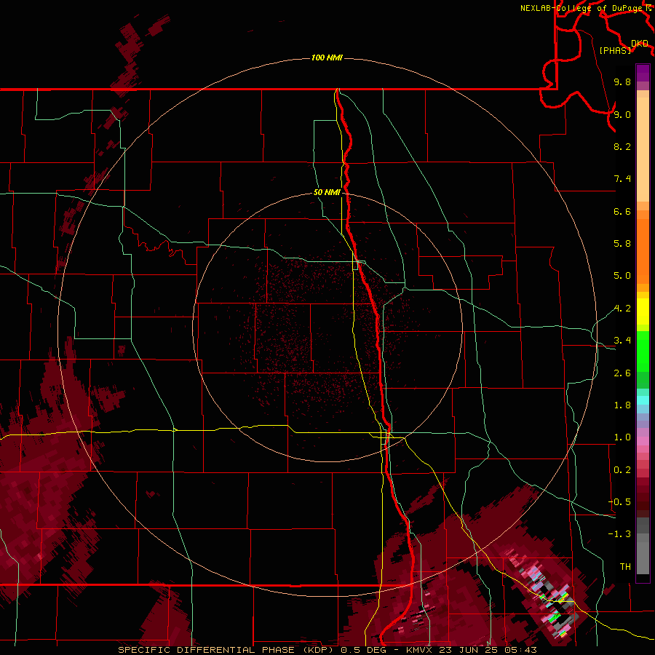This screenshot has height=655, width=655.
Task: Click the 0.2 scale value
Action: click(x=622, y=470)
